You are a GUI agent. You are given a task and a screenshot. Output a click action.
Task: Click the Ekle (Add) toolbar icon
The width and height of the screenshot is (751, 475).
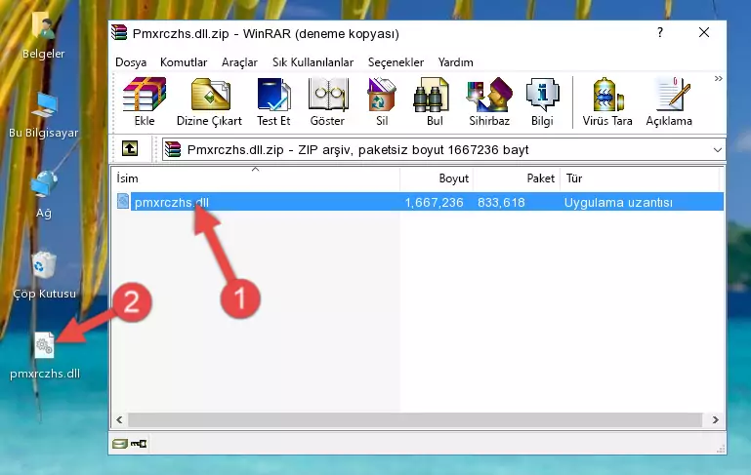(x=145, y=101)
